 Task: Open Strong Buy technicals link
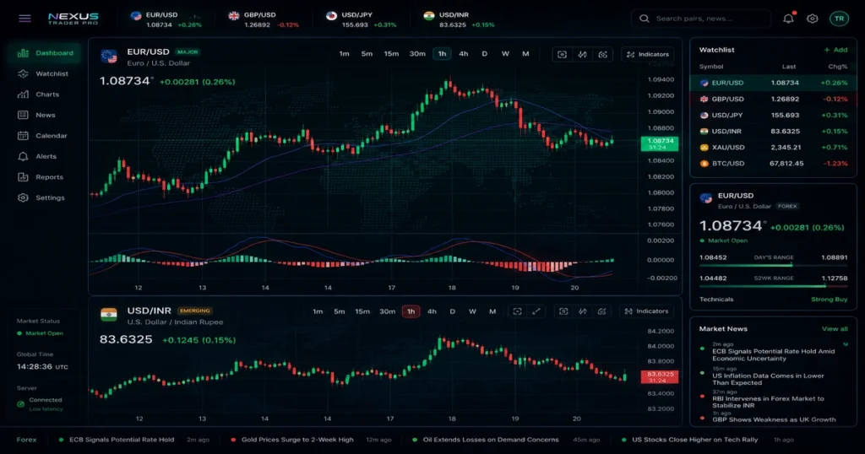pos(830,300)
